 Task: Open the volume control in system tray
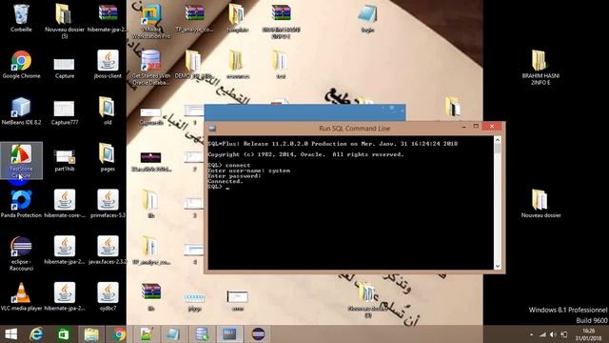tap(553, 334)
